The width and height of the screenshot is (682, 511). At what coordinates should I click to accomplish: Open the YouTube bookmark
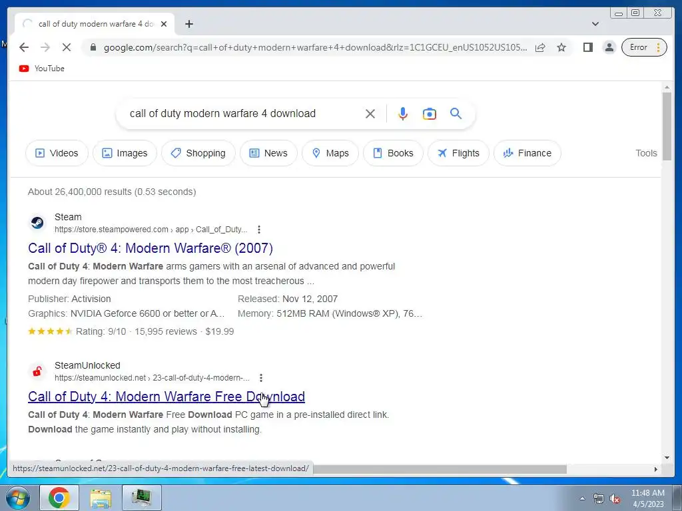[x=42, y=69]
